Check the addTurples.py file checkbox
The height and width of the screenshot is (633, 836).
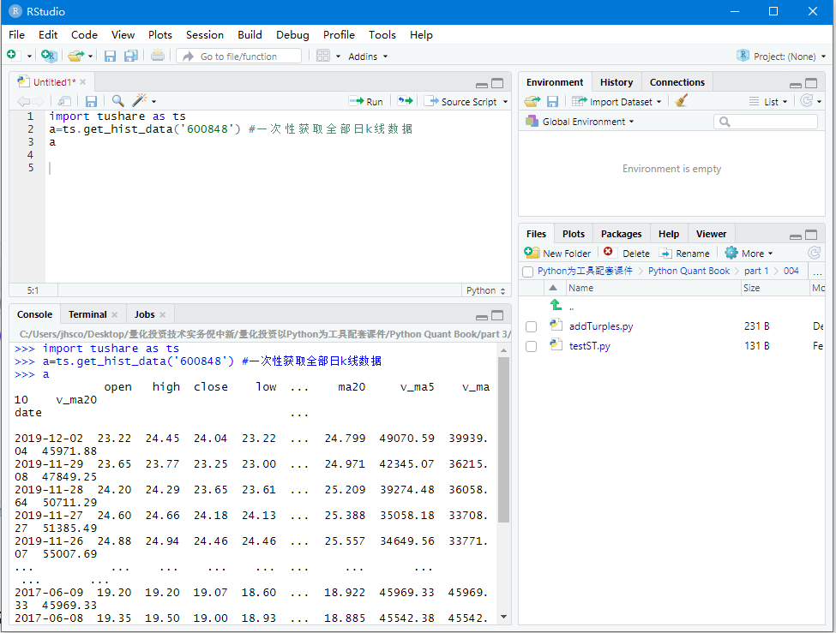(531, 325)
